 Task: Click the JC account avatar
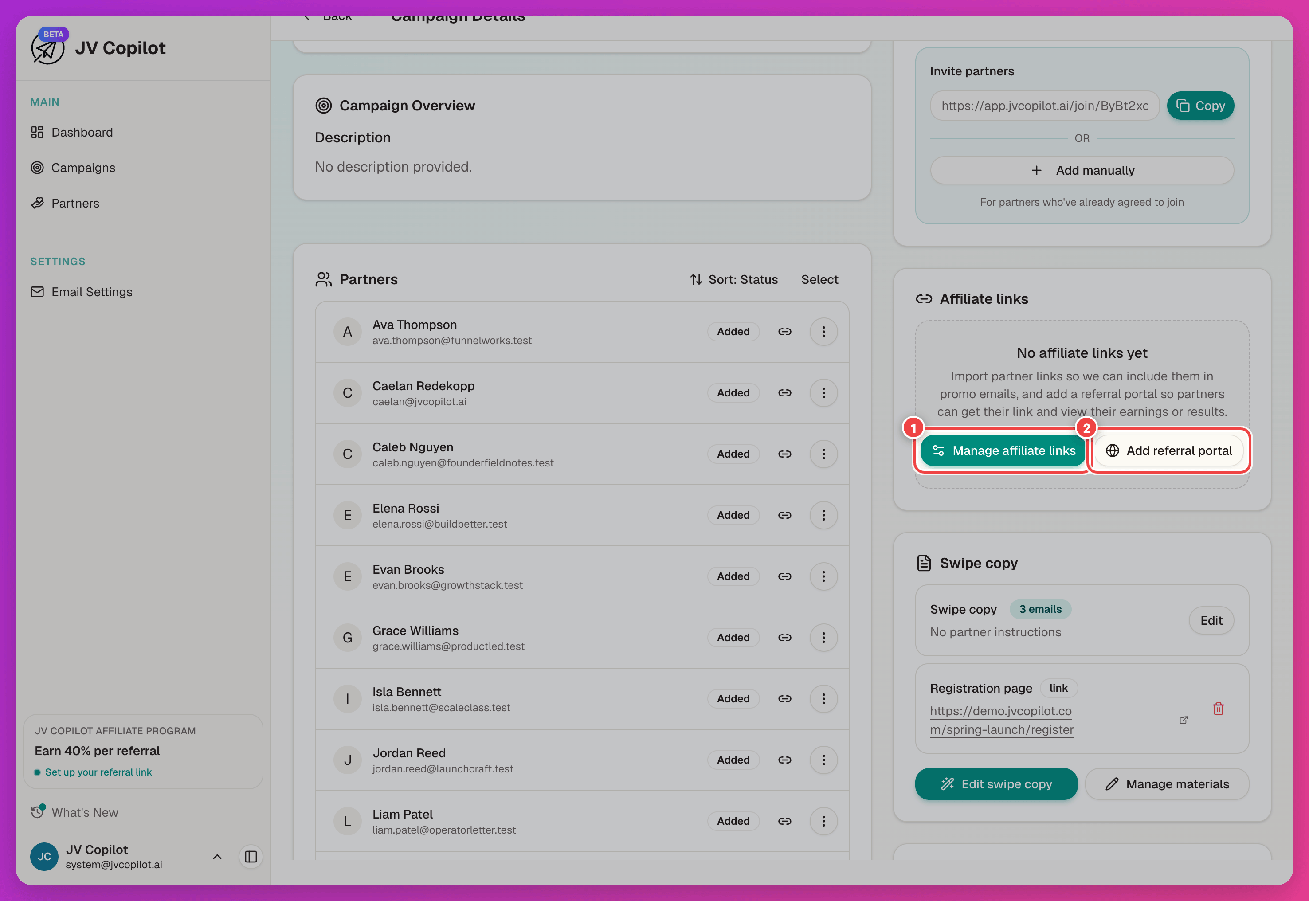(x=44, y=857)
